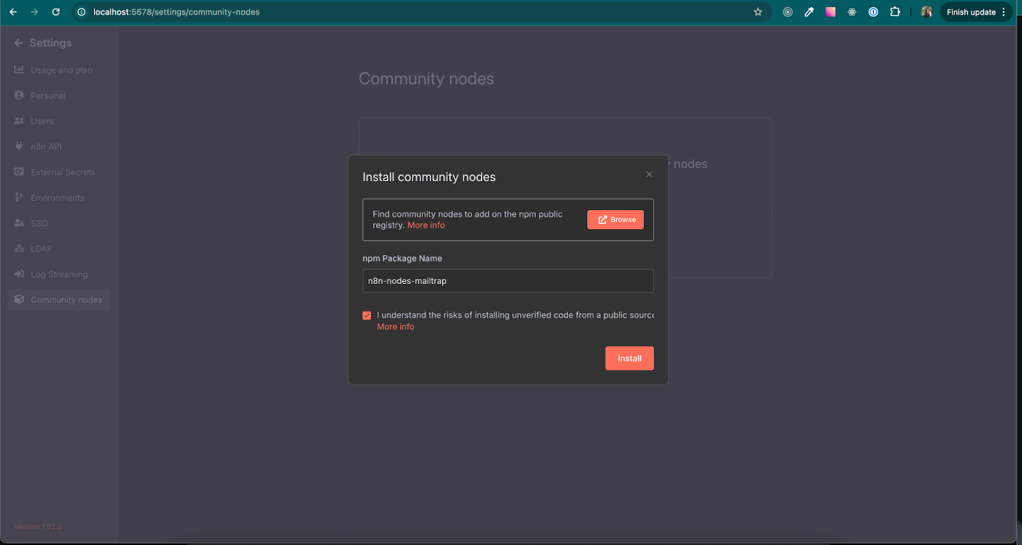Click the npm Package Name input field
Image resolution: width=1022 pixels, height=545 pixels.
tap(508, 281)
